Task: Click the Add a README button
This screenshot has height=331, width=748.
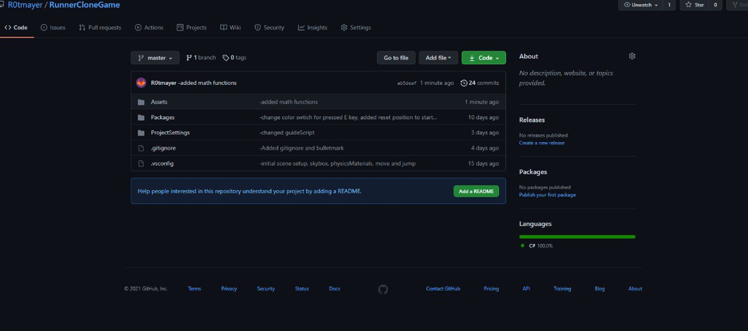Action: [476, 191]
